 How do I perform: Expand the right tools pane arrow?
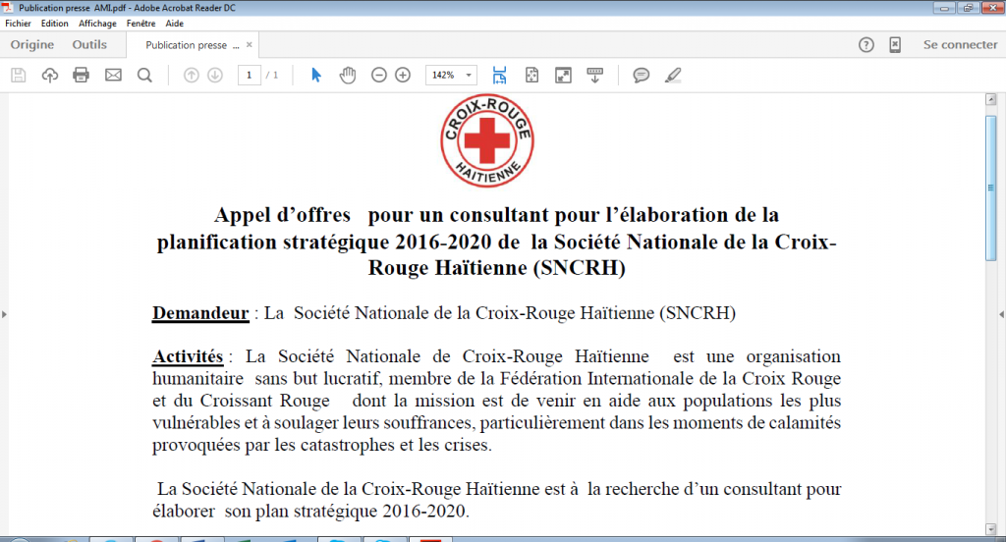(1001, 314)
